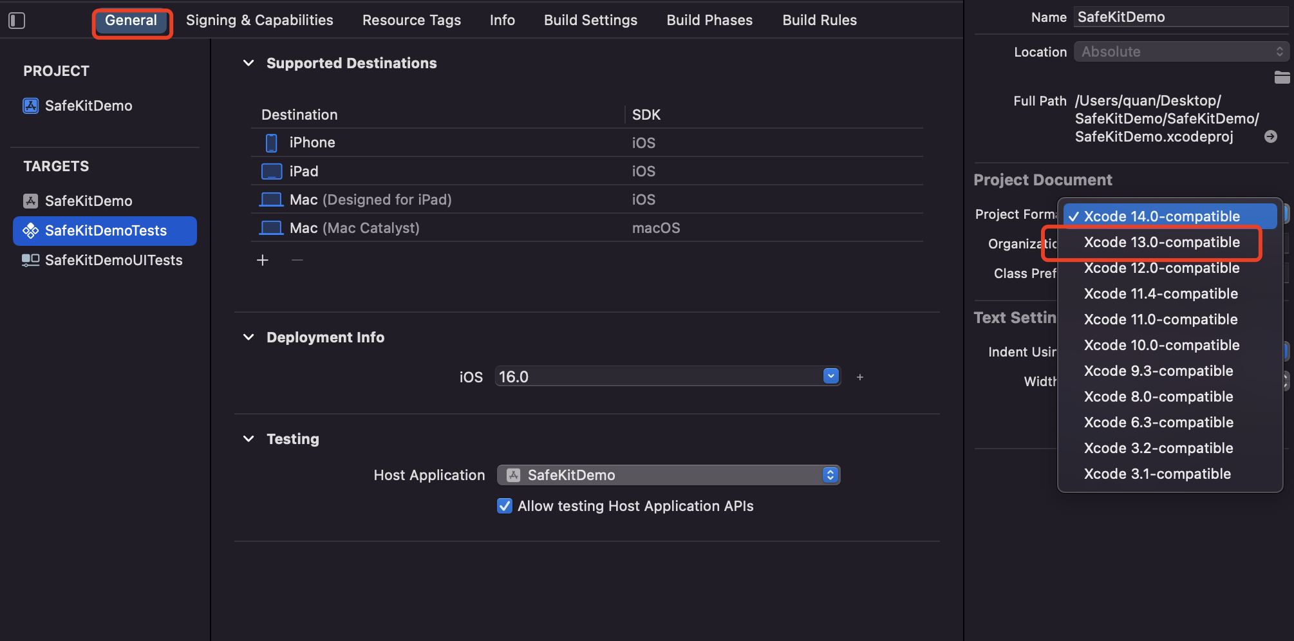Open the Build Rules tab
This screenshot has height=641, width=1294.
820,21
